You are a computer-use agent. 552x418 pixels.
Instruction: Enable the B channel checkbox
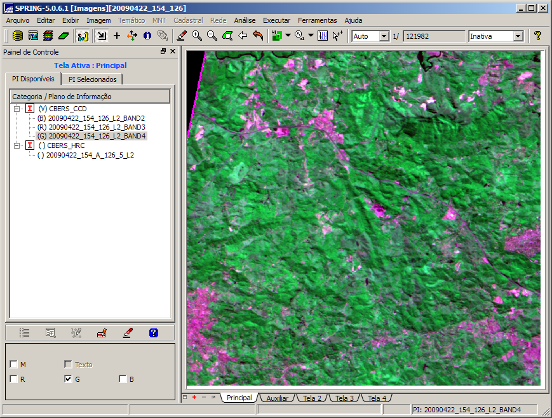123,379
